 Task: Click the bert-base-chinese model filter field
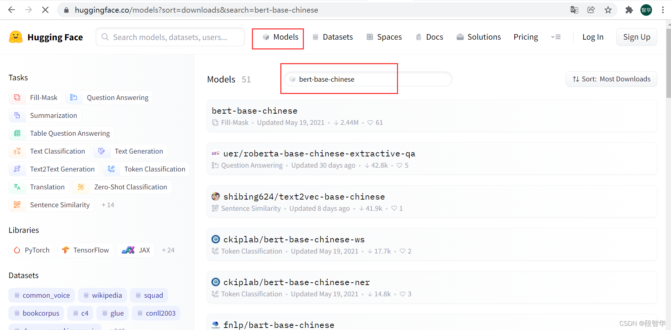[x=368, y=79]
